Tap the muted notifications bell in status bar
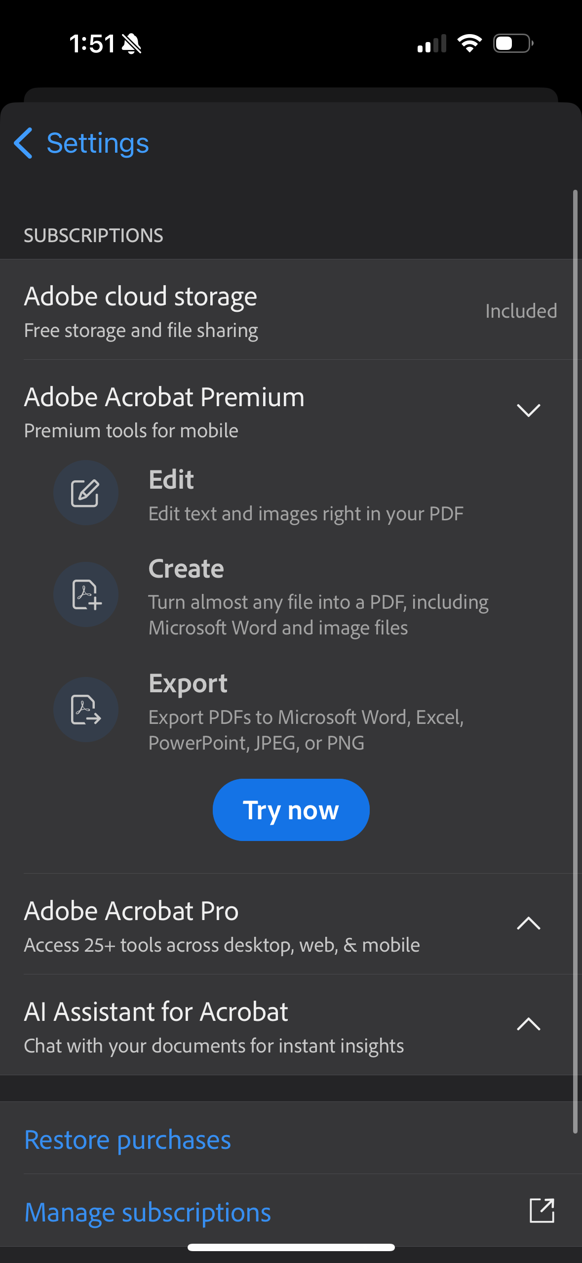Viewport: 582px width, 1263px height. [x=131, y=43]
